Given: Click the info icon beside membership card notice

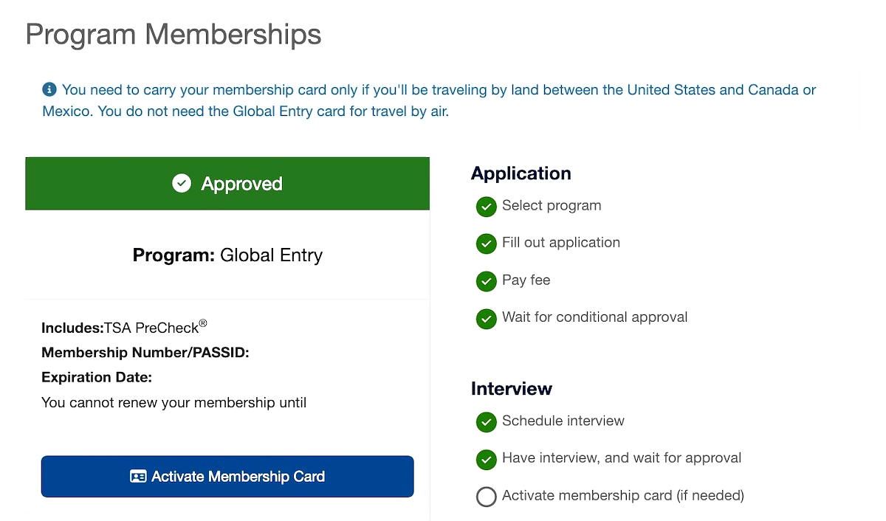Looking at the screenshot, I should pyautogui.click(x=49, y=90).
